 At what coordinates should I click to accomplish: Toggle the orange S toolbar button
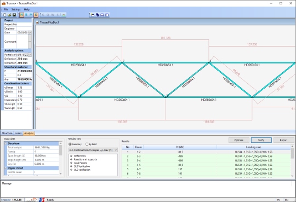click(x=36, y=15)
